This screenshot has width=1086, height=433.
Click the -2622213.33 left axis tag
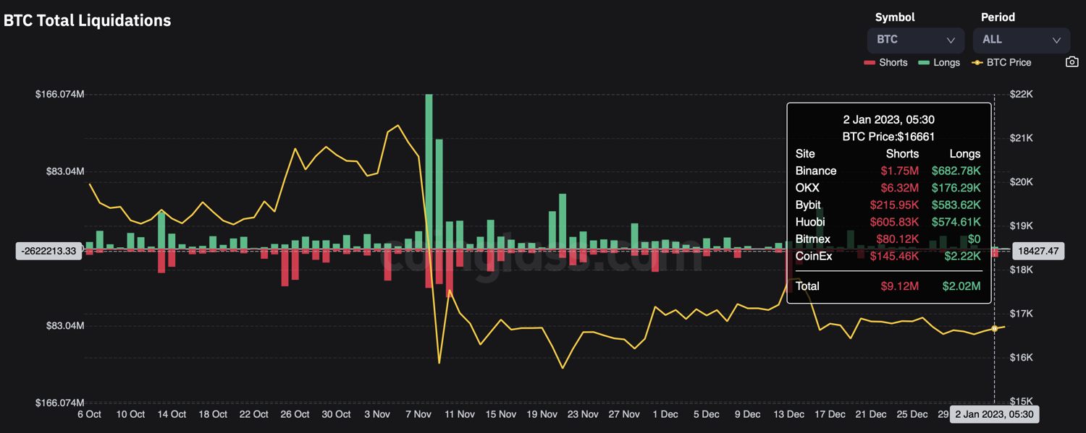pyautogui.click(x=49, y=251)
